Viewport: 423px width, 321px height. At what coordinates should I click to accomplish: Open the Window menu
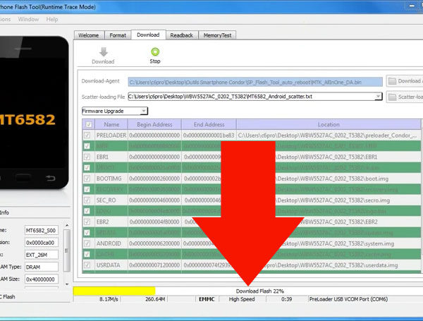pos(28,20)
